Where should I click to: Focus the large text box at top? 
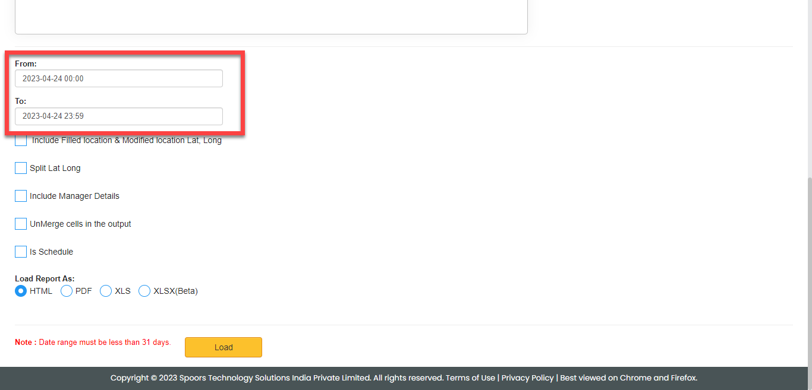click(x=271, y=17)
